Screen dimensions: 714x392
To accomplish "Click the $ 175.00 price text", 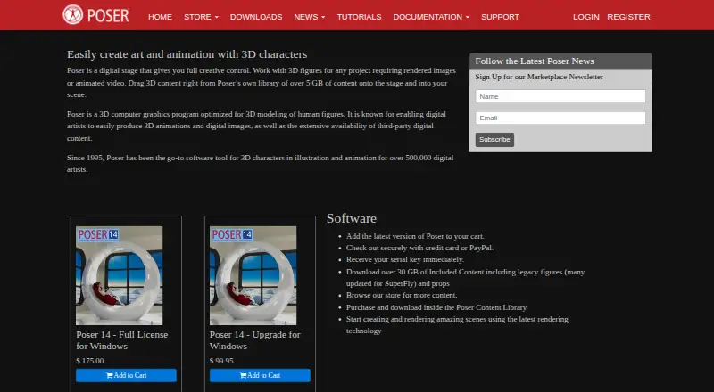I will pos(90,361).
